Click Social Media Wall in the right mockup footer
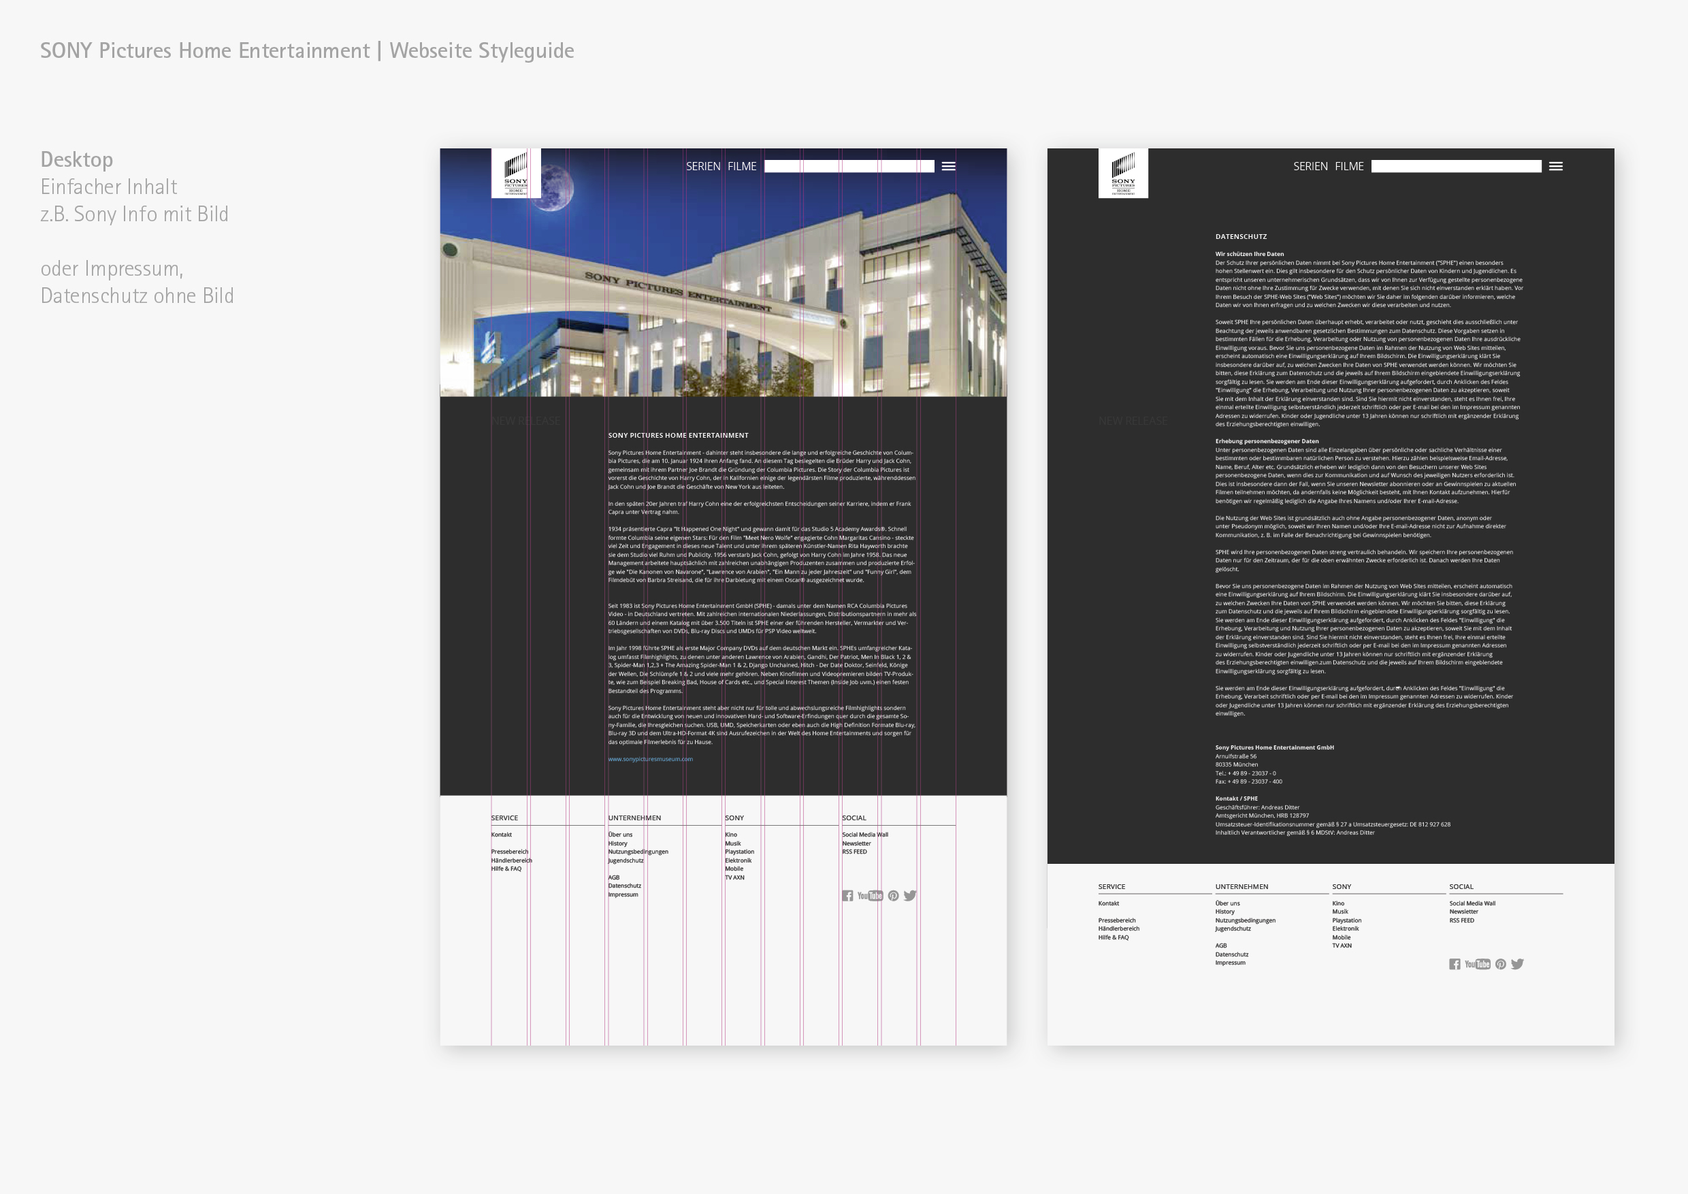This screenshot has height=1194, width=1688. 1473,903
